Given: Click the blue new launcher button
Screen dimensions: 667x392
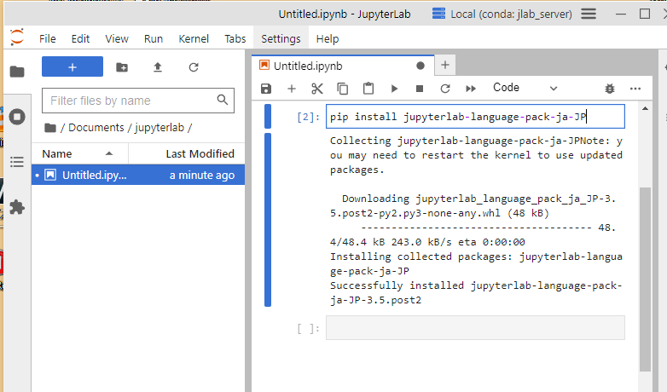Looking at the screenshot, I should pyautogui.click(x=72, y=66).
